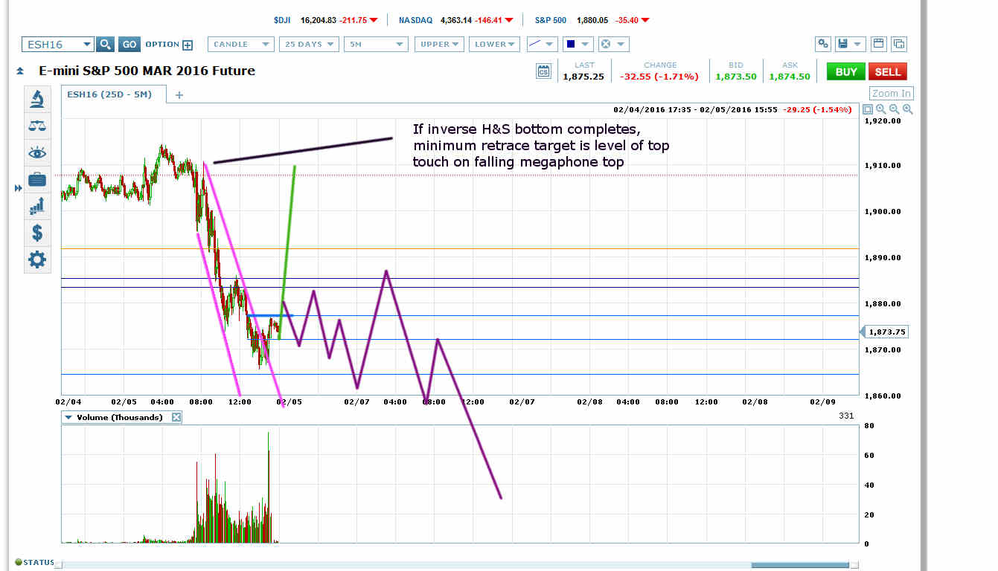Add a new chart tab with plus
This screenshot has width=998, height=571.
click(x=179, y=94)
